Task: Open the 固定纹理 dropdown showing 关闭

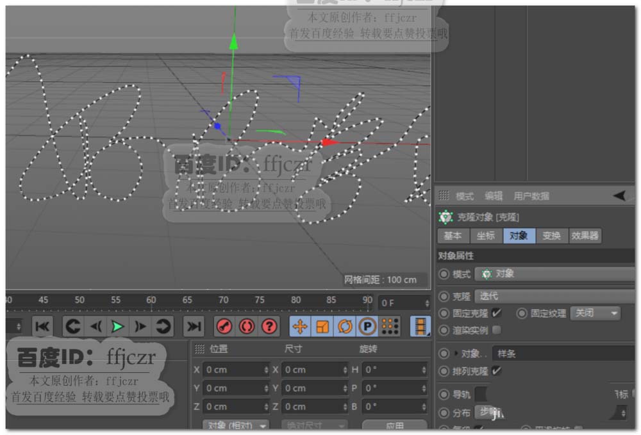Action: (595, 313)
